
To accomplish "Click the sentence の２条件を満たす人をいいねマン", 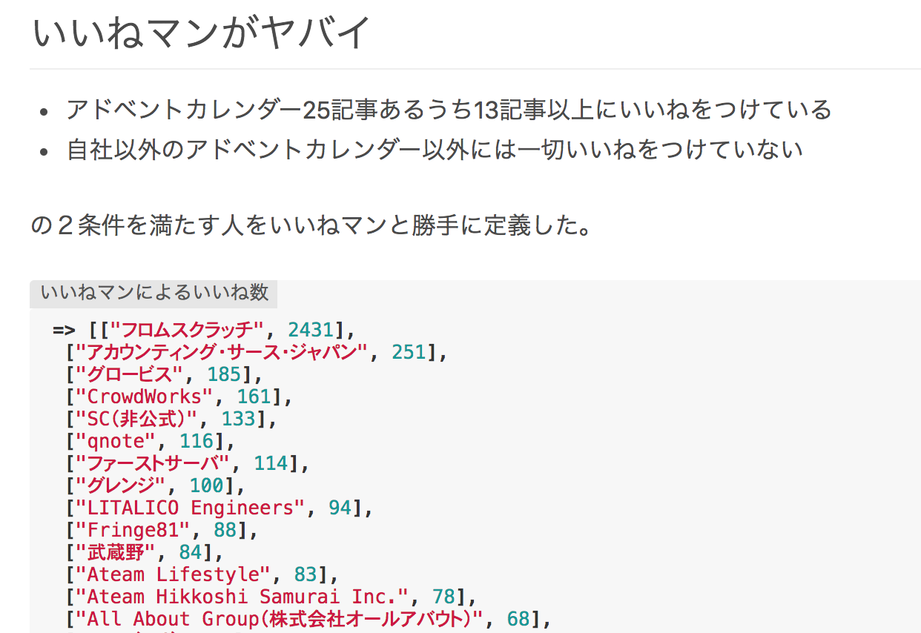I will pos(311,226).
